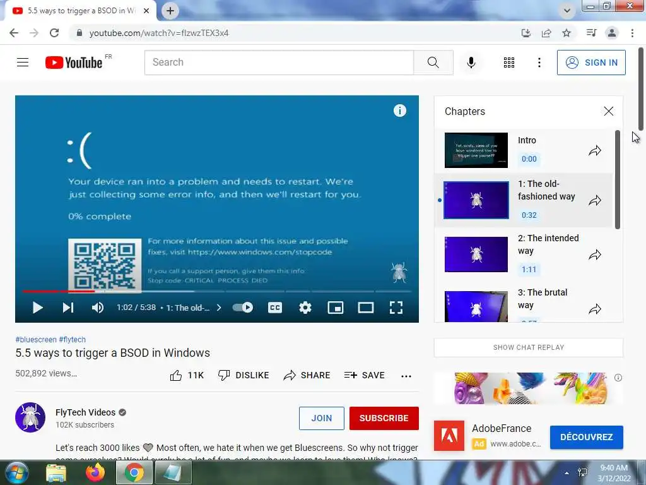This screenshot has height=485, width=646.
Task: Close the YouTube browser tab
Action: point(146,11)
